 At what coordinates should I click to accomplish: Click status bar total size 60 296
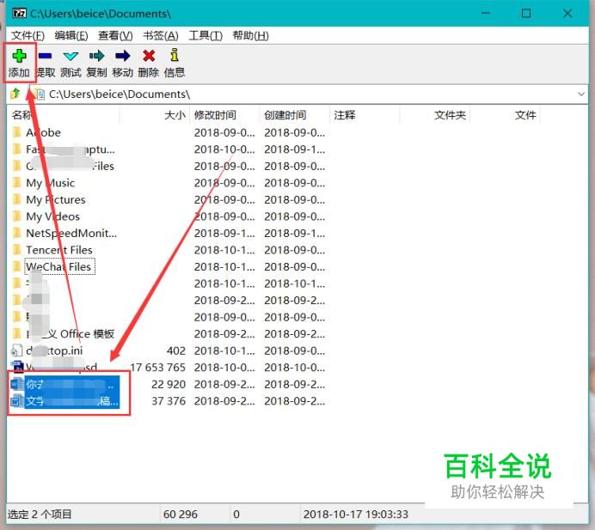(x=181, y=514)
